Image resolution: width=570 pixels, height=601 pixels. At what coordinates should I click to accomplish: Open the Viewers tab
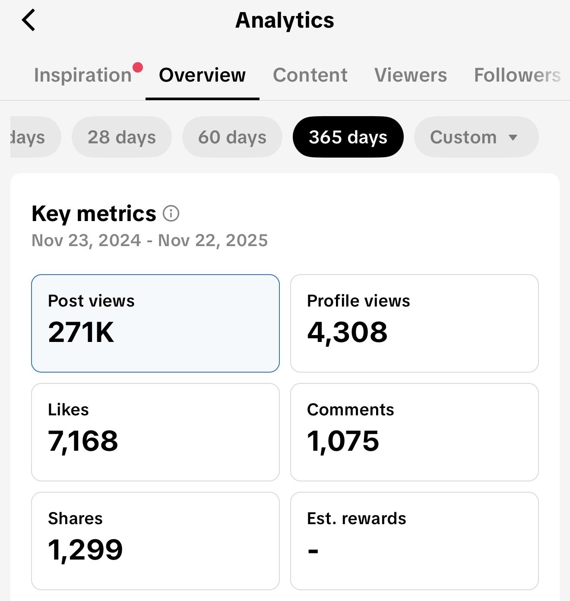[411, 75]
